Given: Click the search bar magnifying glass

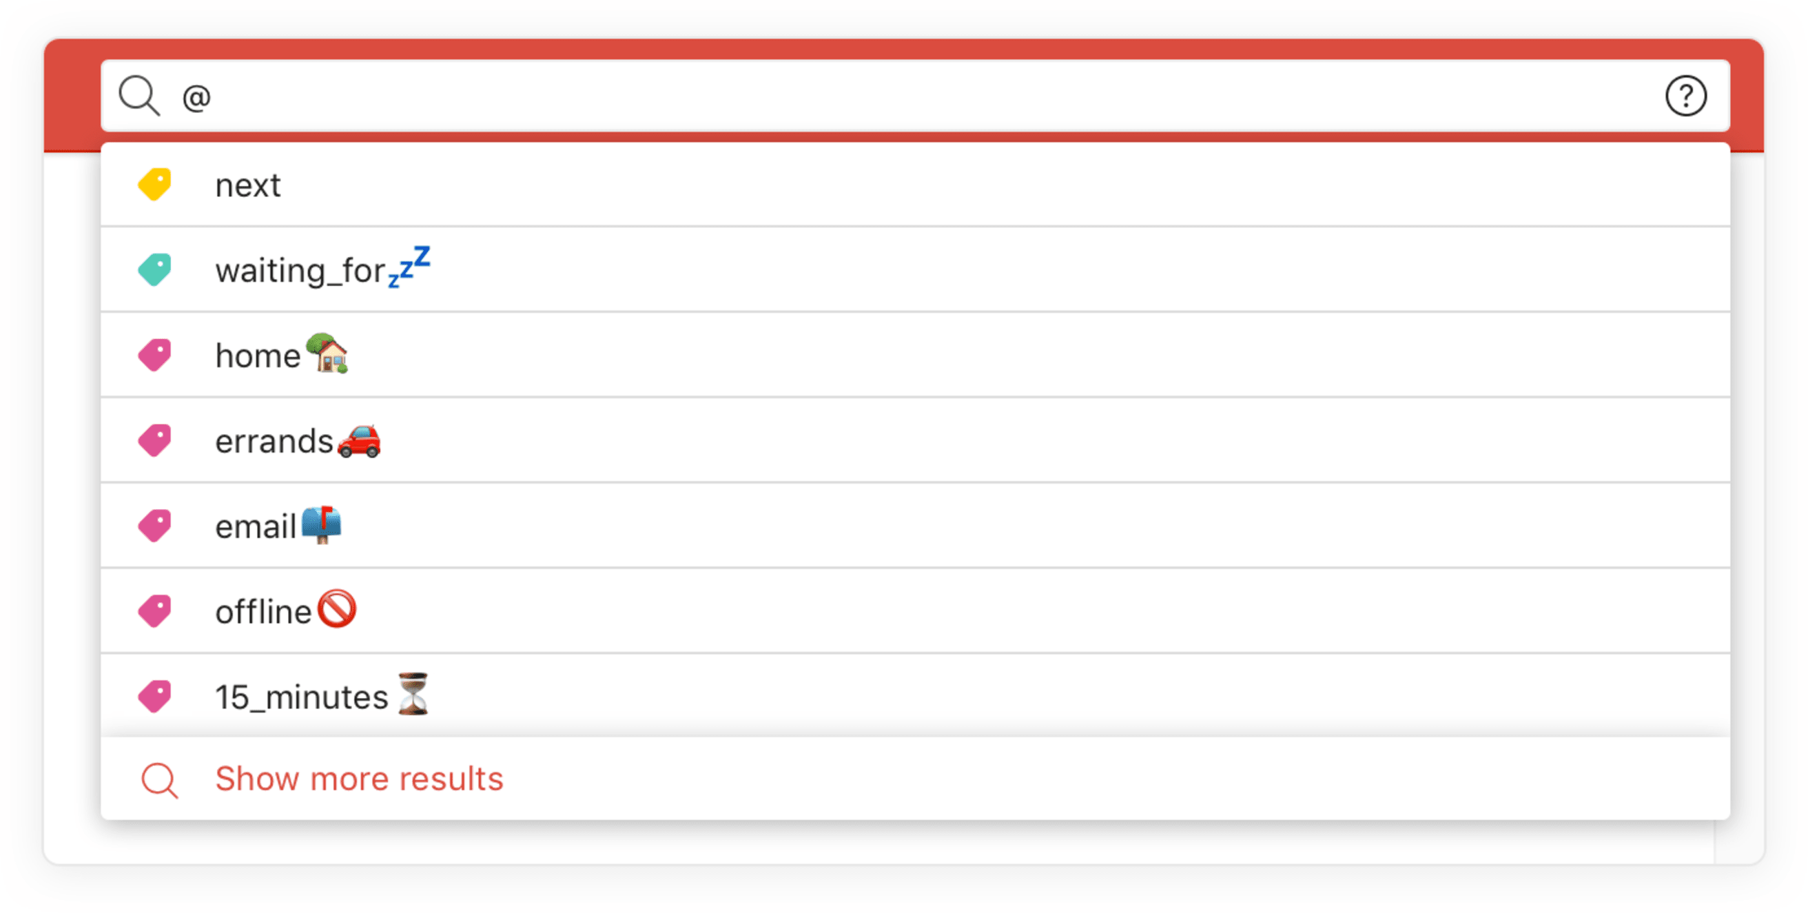Looking at the screenshot, I should [140, 96].
